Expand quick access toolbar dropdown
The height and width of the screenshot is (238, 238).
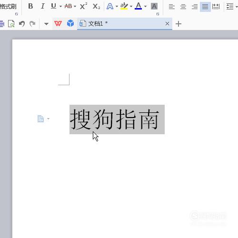pos(46,24)
